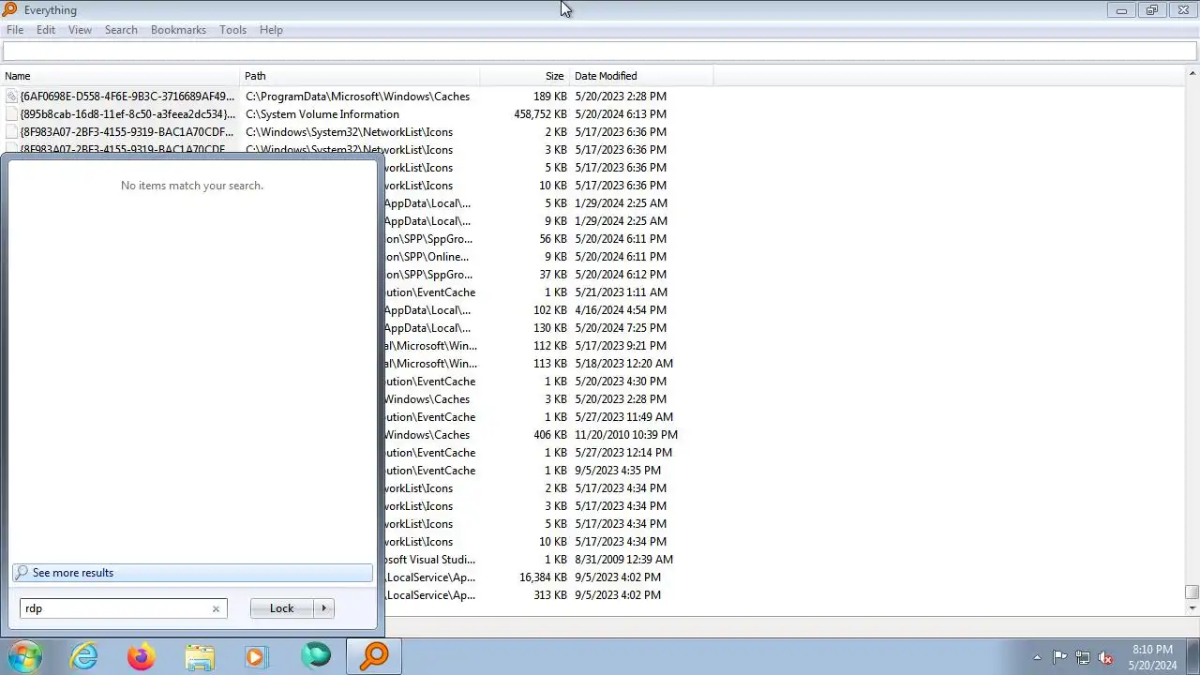The width and height of the screenshot is (1200, 675).
Task: Open Action Center flag in tray
Action: [x=1059, y=657]
